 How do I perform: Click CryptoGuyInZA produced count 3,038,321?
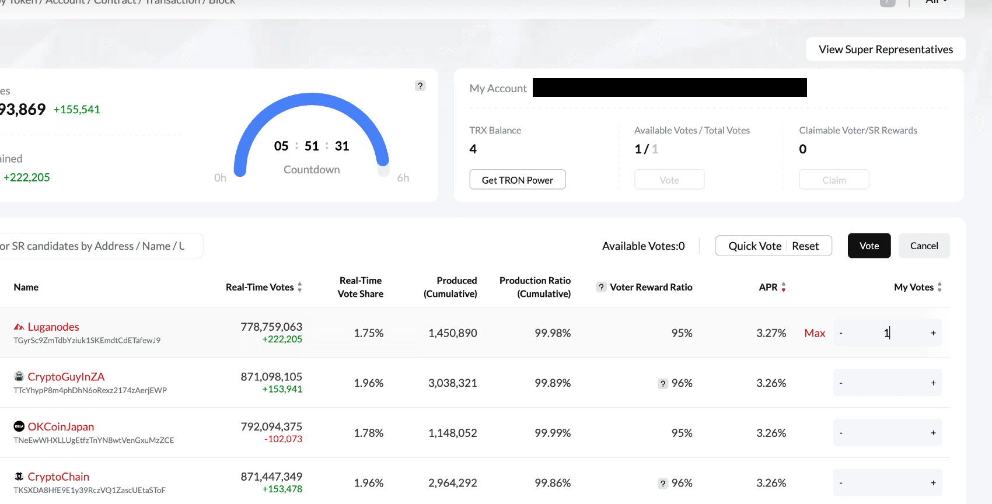click(x=453, y=383)
